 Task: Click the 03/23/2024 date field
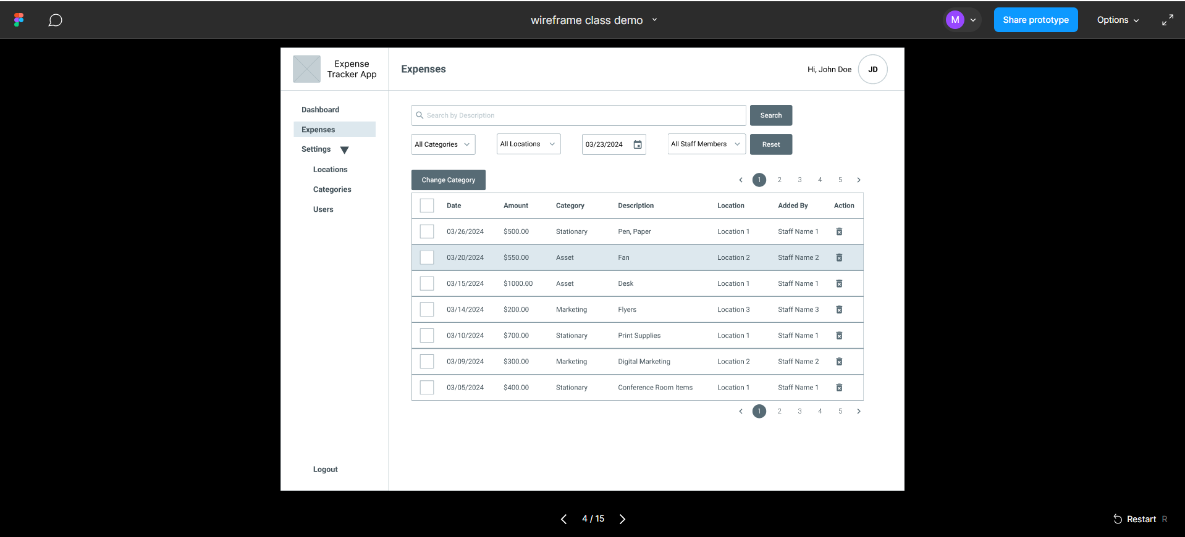614,144
